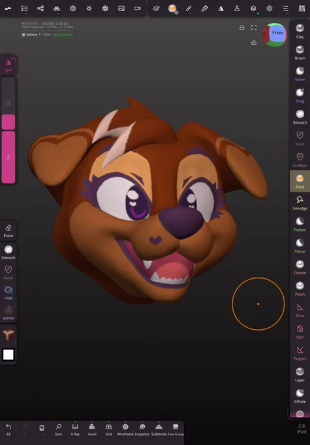Open the Scene hierarchy menu
Viewport: 310px width, 445px height.
(40, 9)
